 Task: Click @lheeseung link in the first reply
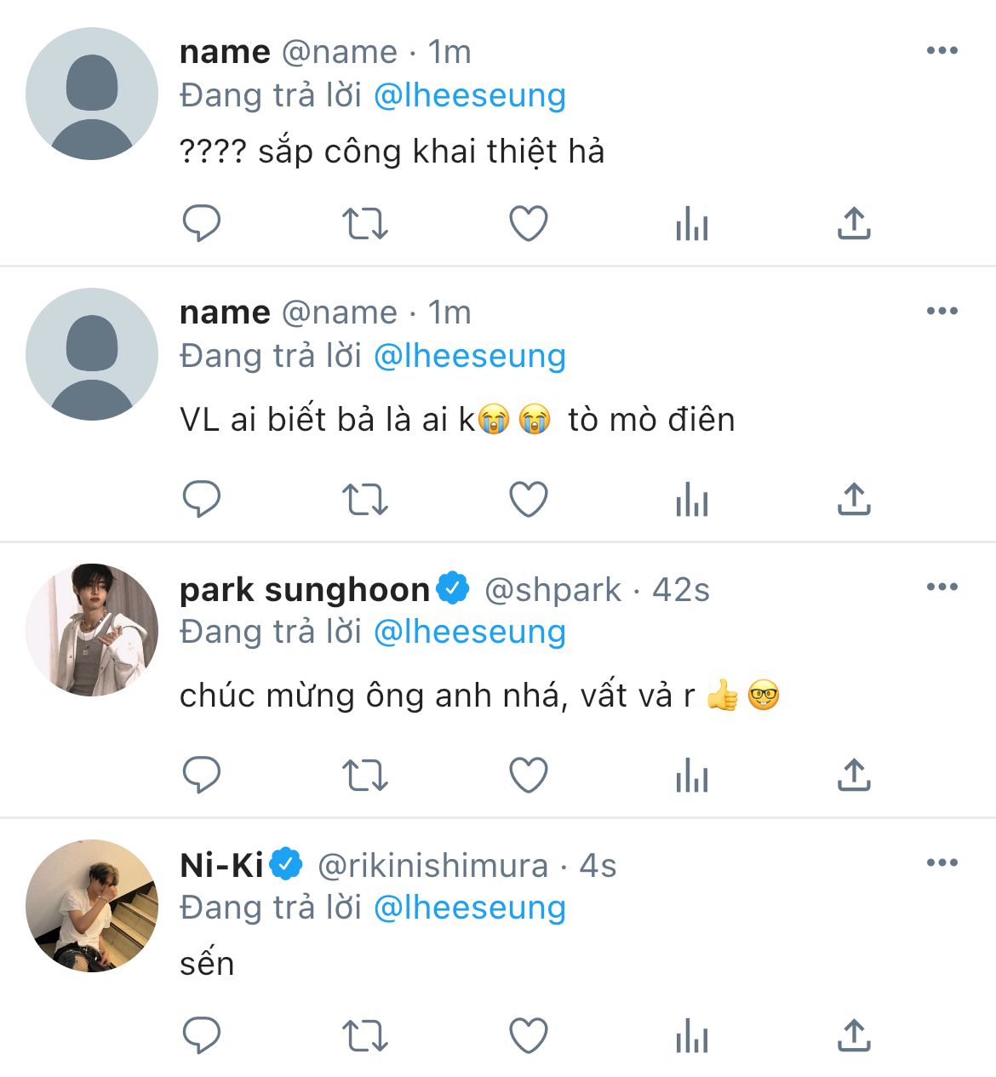click(x=470, y=95)
